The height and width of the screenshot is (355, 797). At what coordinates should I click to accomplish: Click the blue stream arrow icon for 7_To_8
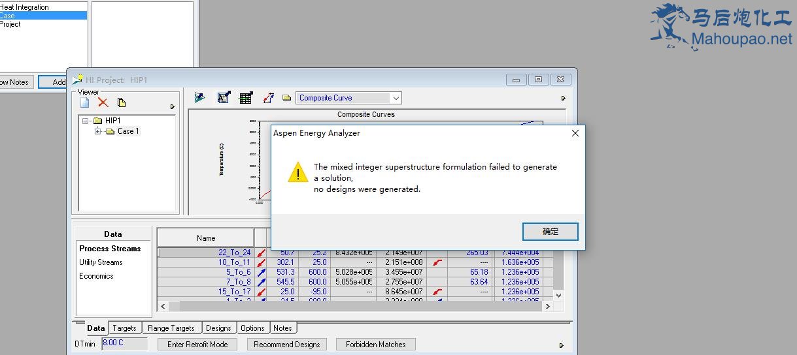tap(261, 282)
